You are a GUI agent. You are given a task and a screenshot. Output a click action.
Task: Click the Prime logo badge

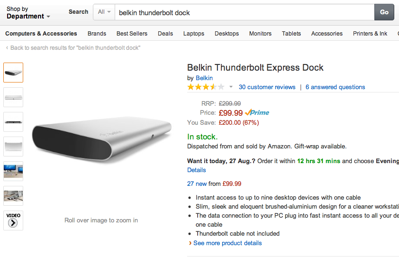click(257, 112)
